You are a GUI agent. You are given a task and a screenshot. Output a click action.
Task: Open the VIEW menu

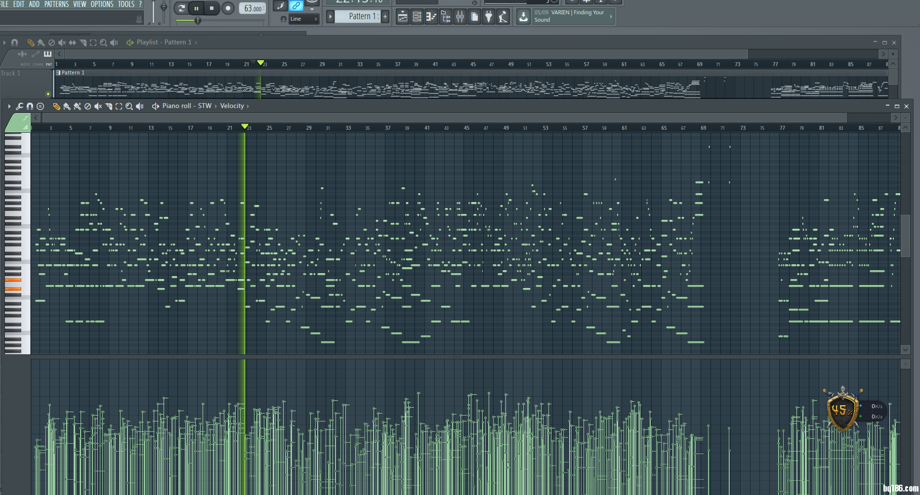click(x=80, y=4)
